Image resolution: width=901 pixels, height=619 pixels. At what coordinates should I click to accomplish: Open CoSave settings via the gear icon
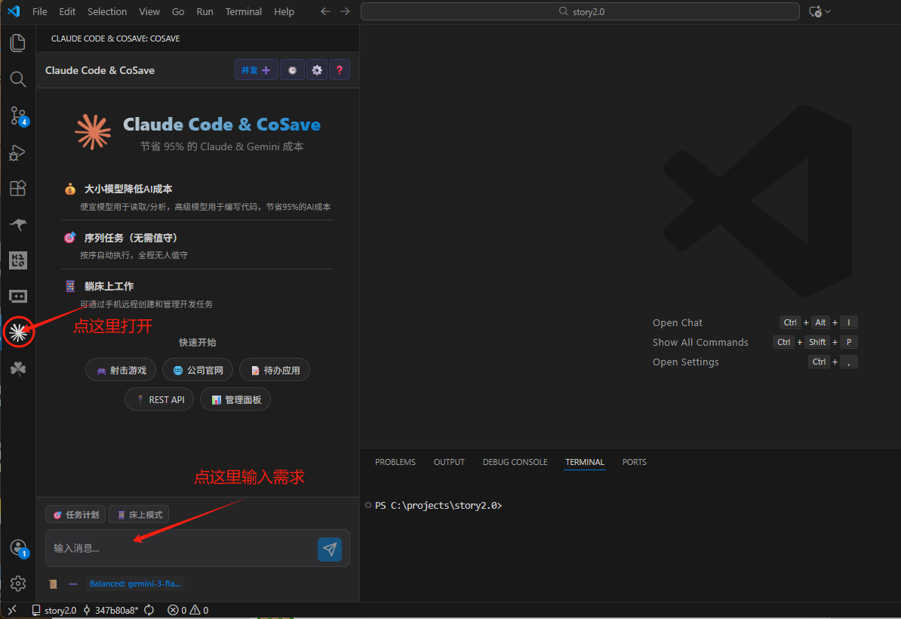(x=317, y=70)
